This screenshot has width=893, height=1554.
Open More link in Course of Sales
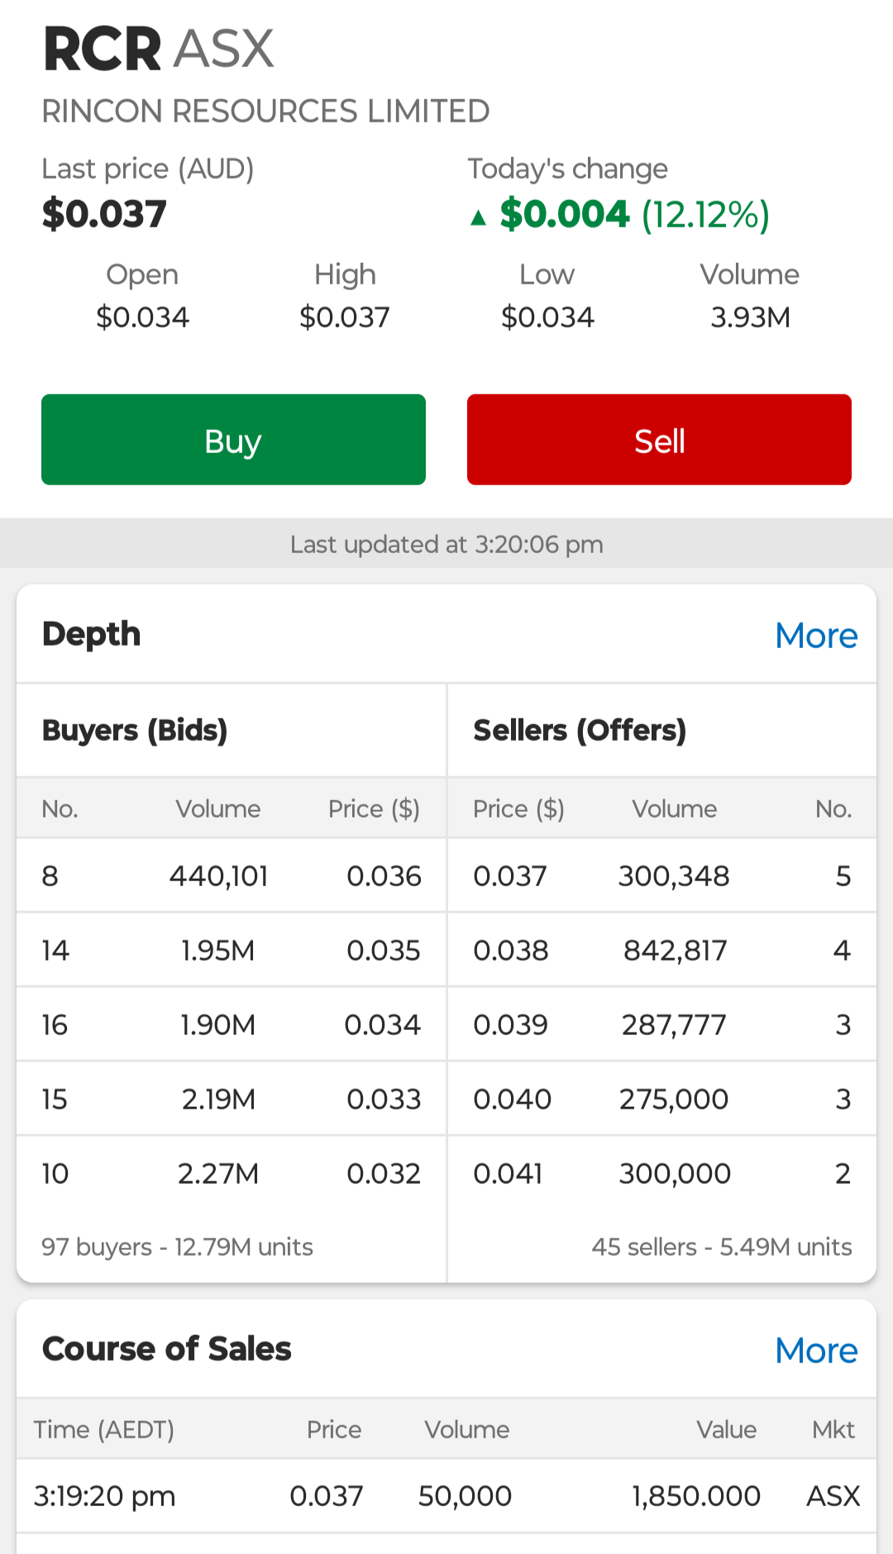[x=816, y=1351]
